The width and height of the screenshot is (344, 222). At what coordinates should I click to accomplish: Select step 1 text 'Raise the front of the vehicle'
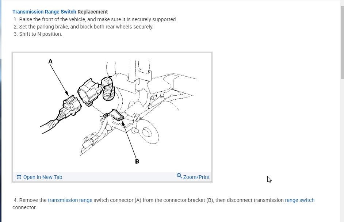53,19
